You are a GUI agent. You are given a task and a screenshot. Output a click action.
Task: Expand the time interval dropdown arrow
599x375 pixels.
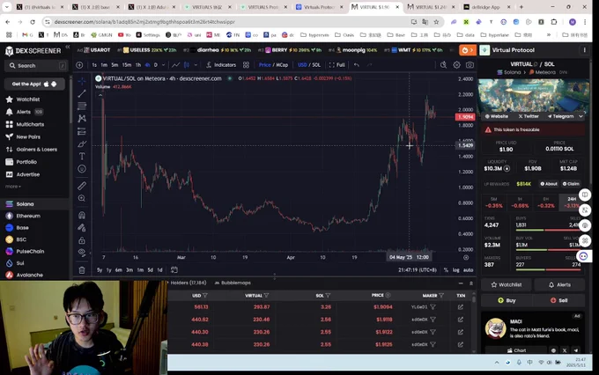[x=164, y=65]
